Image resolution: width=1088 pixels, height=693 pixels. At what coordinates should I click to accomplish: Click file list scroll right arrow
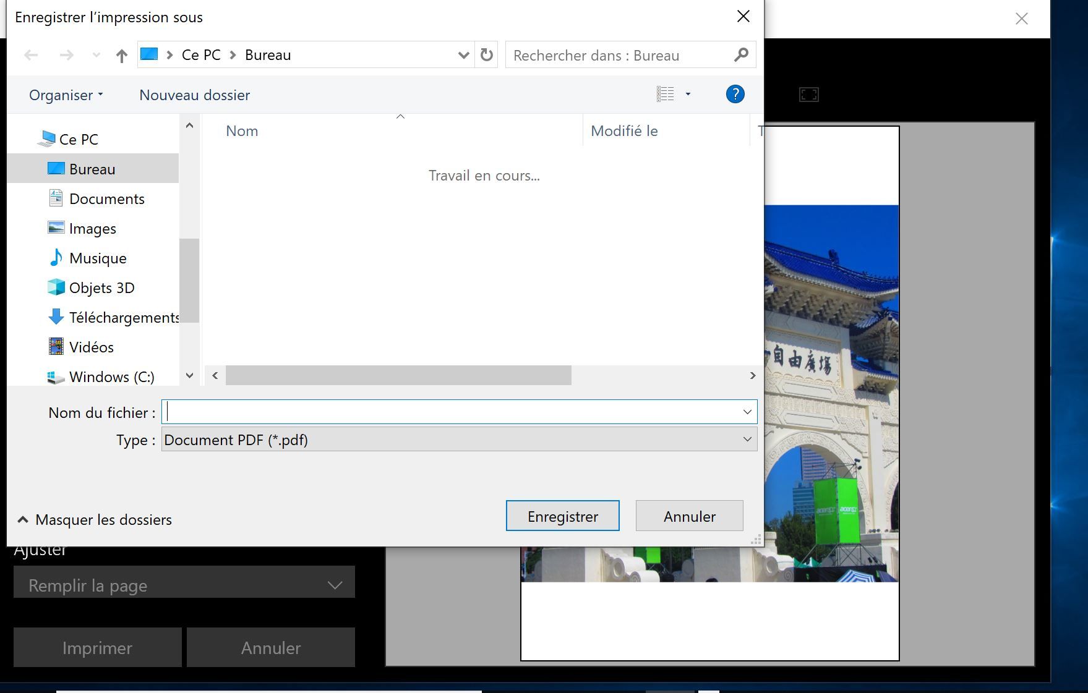(x=753, y=375)
